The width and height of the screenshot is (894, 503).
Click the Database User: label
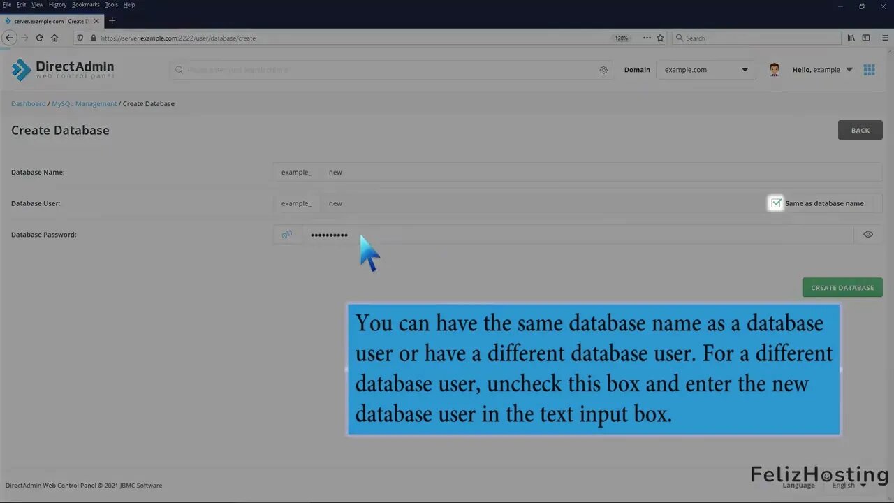36,203
